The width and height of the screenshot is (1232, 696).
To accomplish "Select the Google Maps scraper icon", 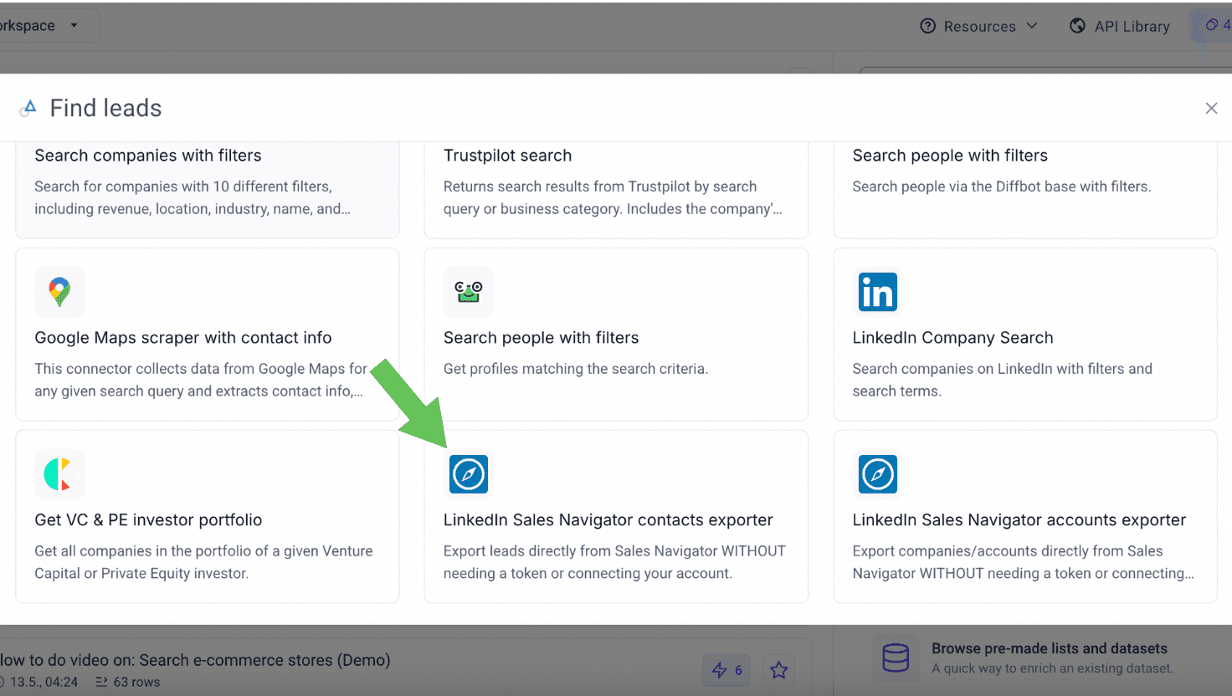I will (59, 292).
